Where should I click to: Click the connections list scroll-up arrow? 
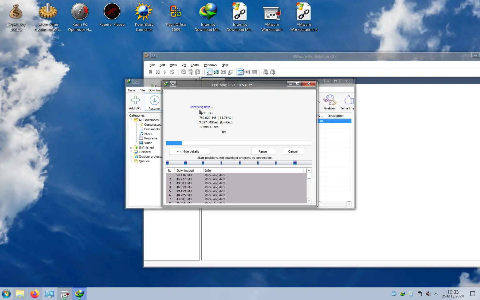coord(309,171)
